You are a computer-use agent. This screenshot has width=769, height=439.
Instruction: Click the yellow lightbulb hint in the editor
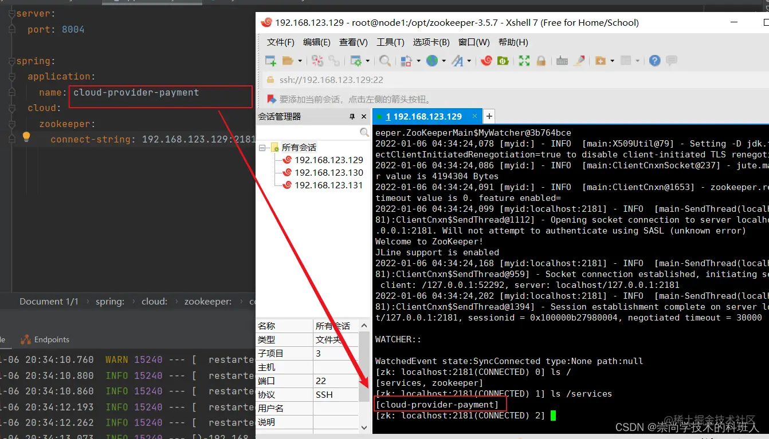[x=26, y=137]
